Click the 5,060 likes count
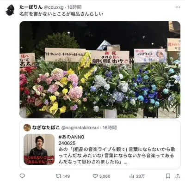This screenshot has width=185, height=181. pyautogui.click(x=105, y=176)
